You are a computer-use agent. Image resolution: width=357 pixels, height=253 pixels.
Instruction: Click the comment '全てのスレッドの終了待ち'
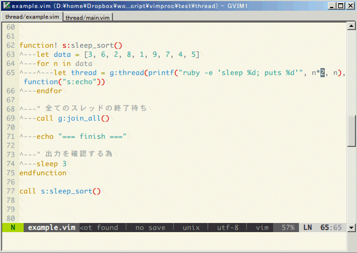coord(96,108)
